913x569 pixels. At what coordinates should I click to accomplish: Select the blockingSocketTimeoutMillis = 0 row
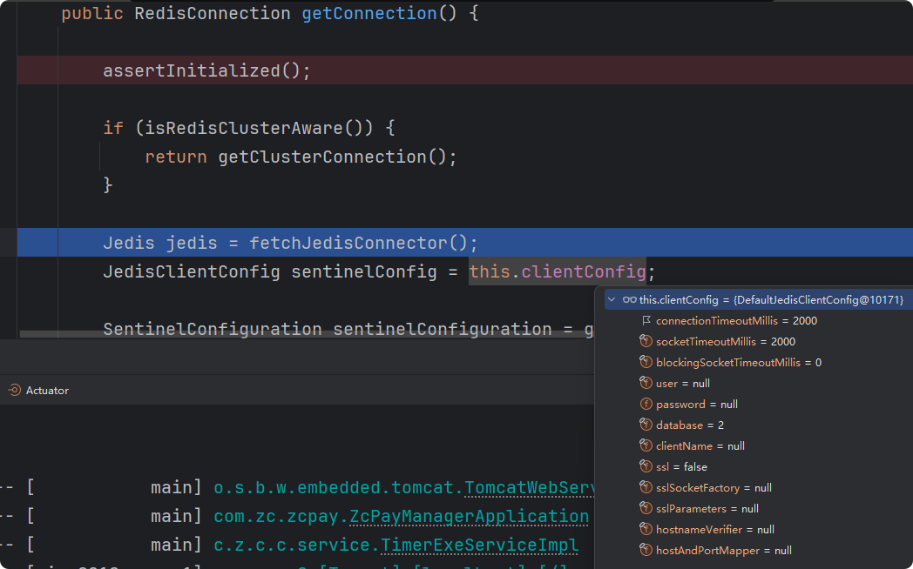tap(759, 362)
